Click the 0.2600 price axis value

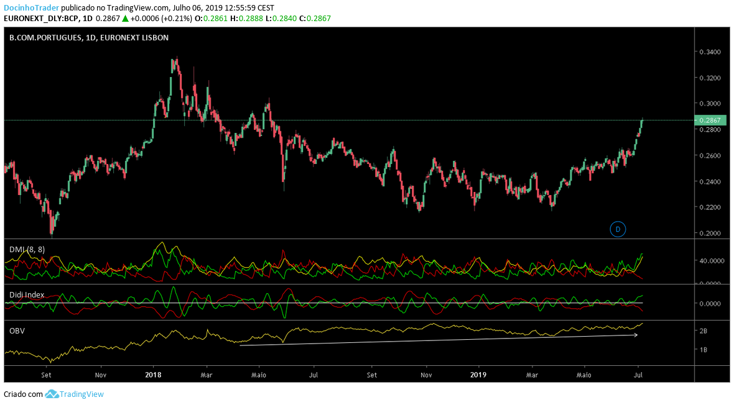[710, 155]
